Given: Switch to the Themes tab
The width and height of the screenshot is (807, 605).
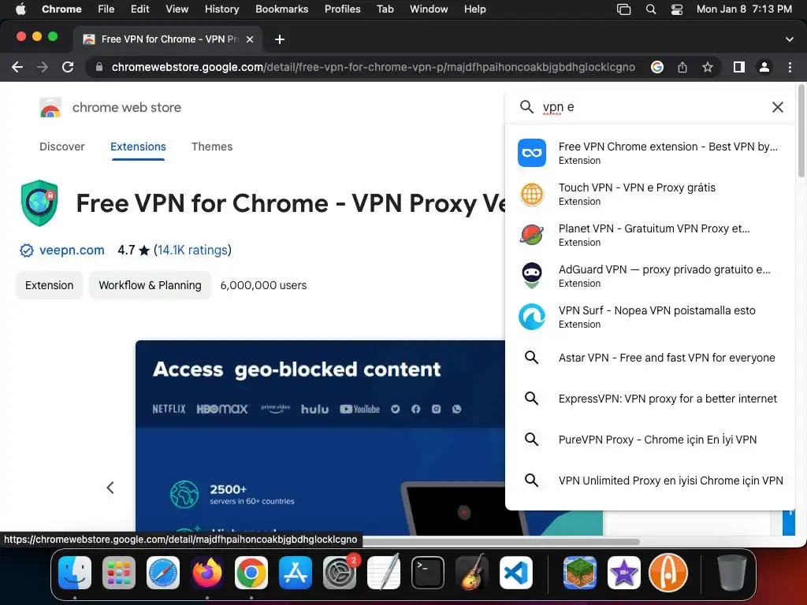Looking at the screenshot, I should pos(212,147).
